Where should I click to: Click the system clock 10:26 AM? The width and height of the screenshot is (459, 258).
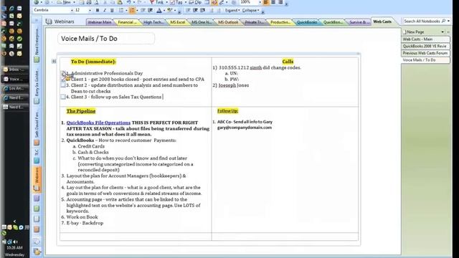click(14, 247)
